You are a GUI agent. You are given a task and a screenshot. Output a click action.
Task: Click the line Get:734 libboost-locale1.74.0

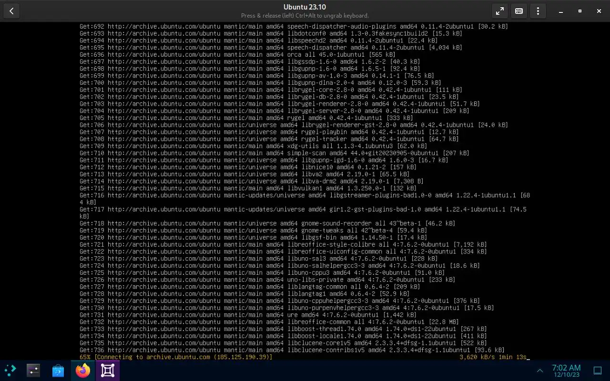coord(283,336)
